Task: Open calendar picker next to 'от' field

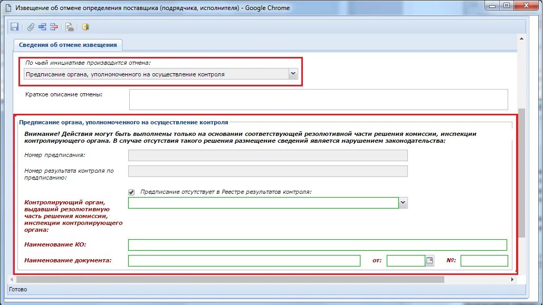Action: [x=430, y=260]
